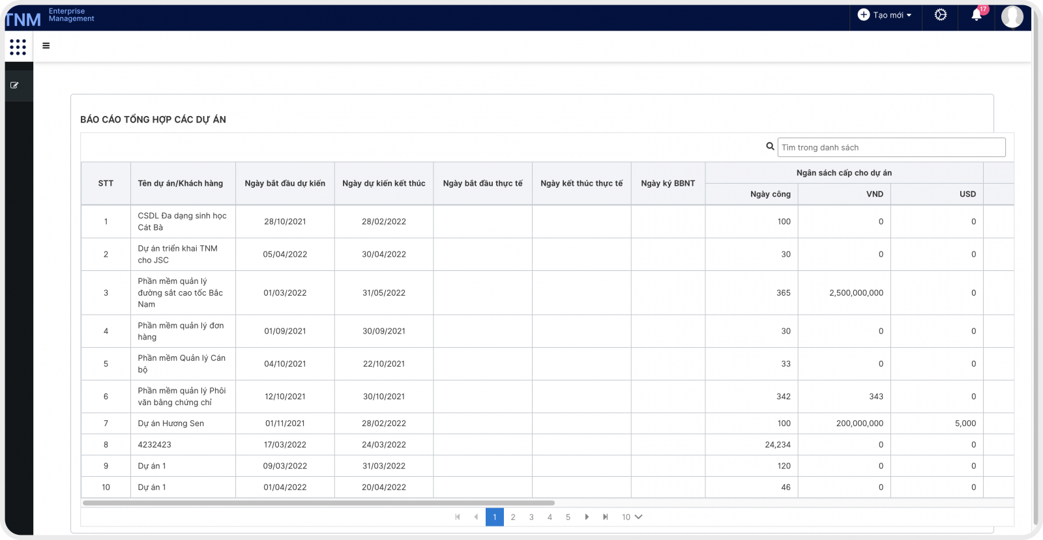Select project Phần mềm quản lý đơn hàng
The image size is (1043, 540).
[181, 331]
